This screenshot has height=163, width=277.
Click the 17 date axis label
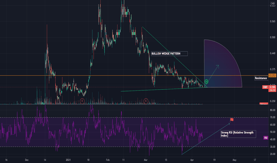pyautogui.click(x=255, y=160)
